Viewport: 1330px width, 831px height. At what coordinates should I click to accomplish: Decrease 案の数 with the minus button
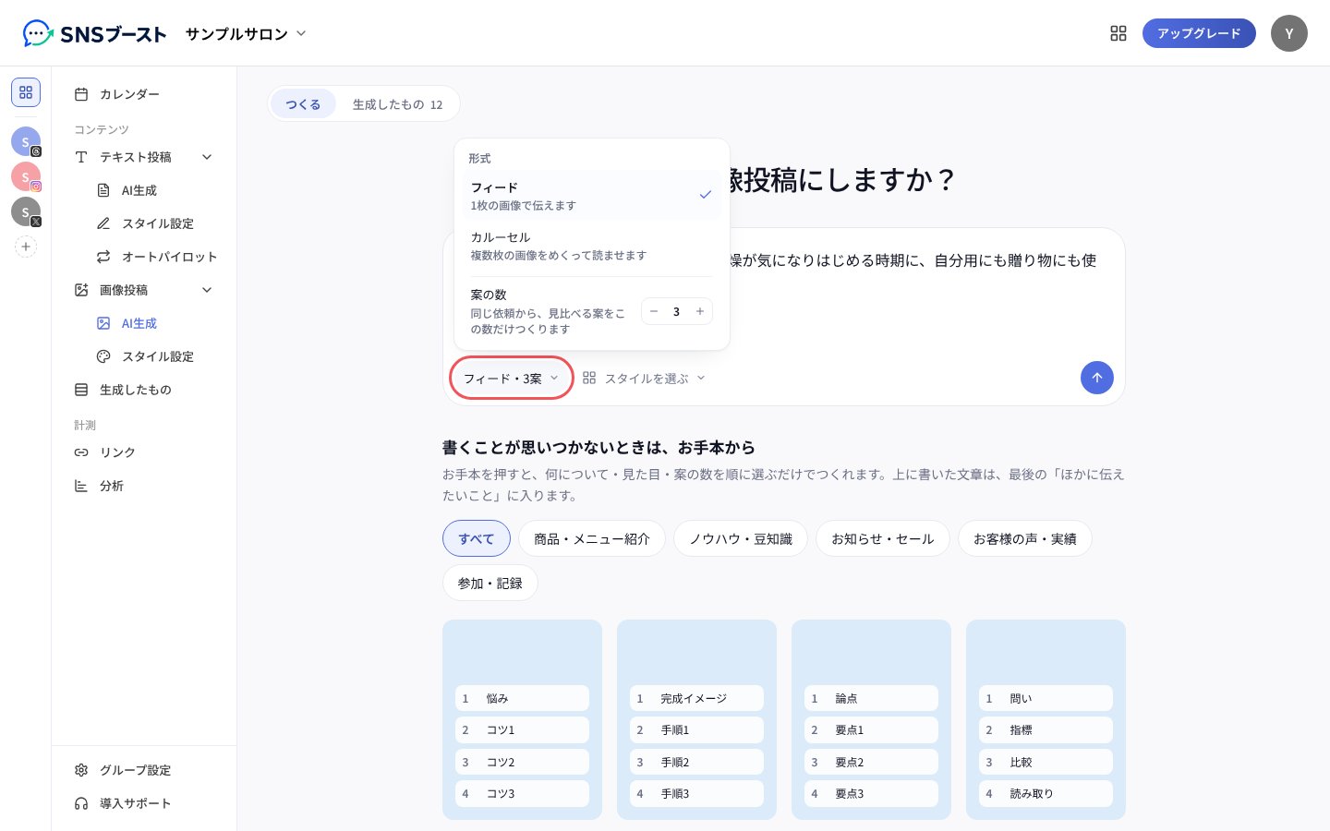point(654,311)
